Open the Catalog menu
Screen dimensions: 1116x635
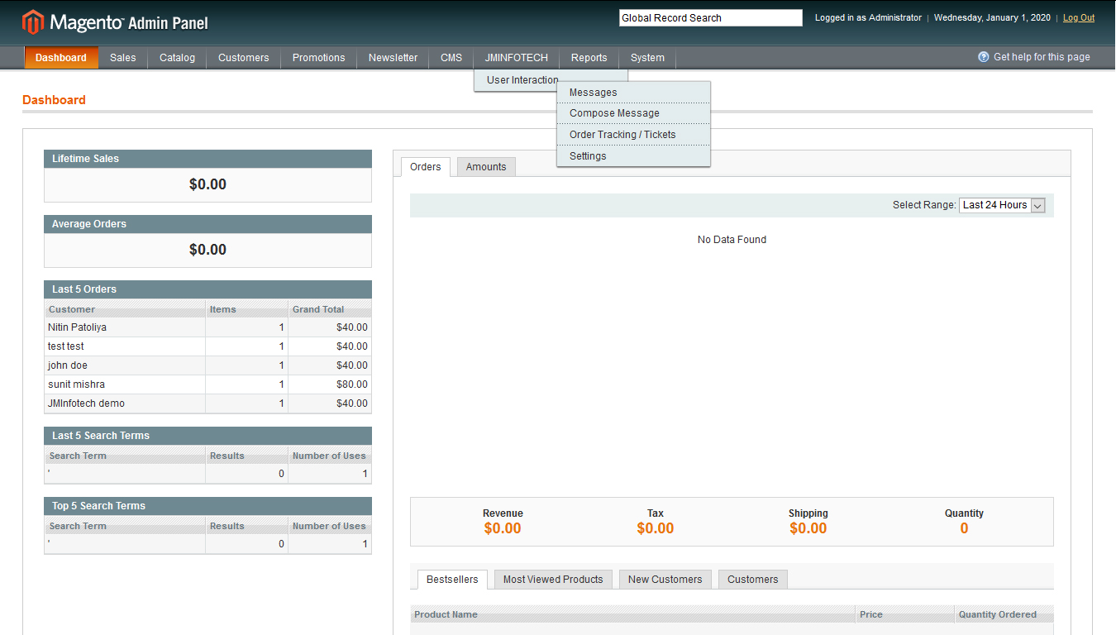coord(177,58)
